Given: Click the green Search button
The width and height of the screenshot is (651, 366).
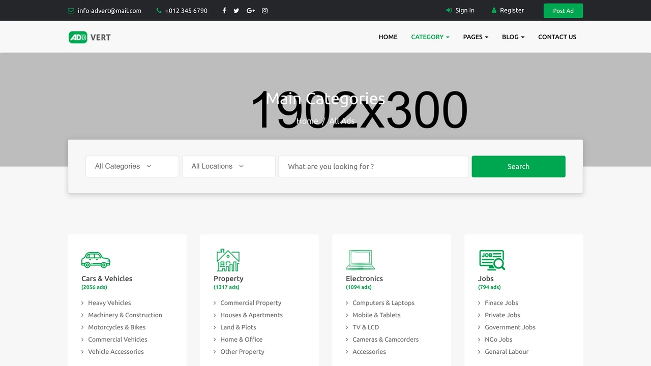Looking at the screenshot, I should [x=518, y=166].
